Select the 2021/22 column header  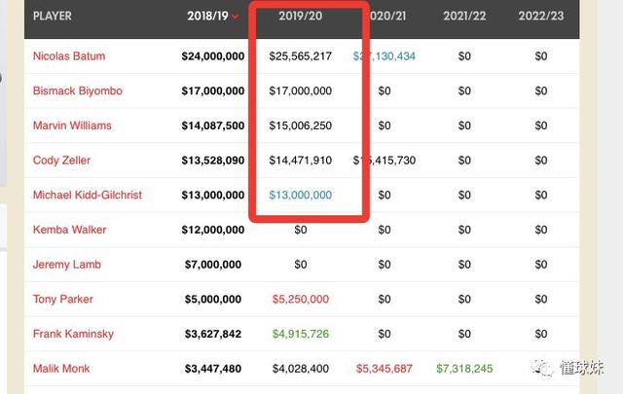pyautogui.click(x=463, y=17)
